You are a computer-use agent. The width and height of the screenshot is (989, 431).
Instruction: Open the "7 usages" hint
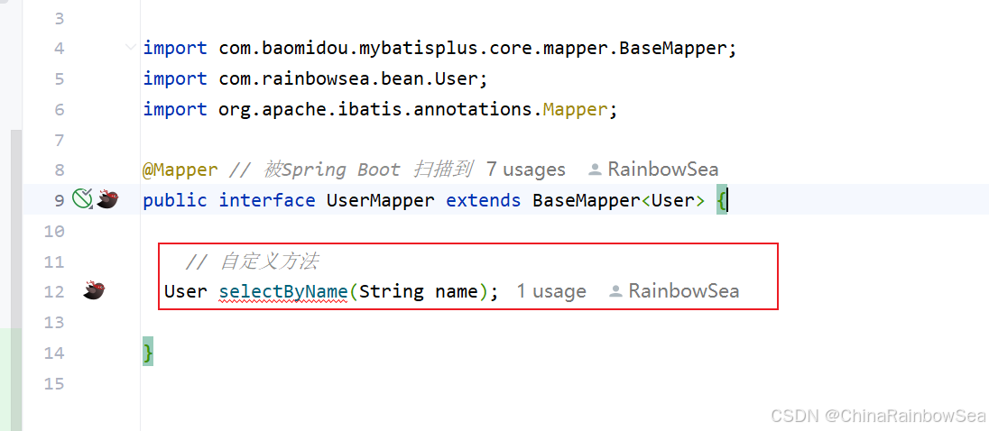point(525,170)
